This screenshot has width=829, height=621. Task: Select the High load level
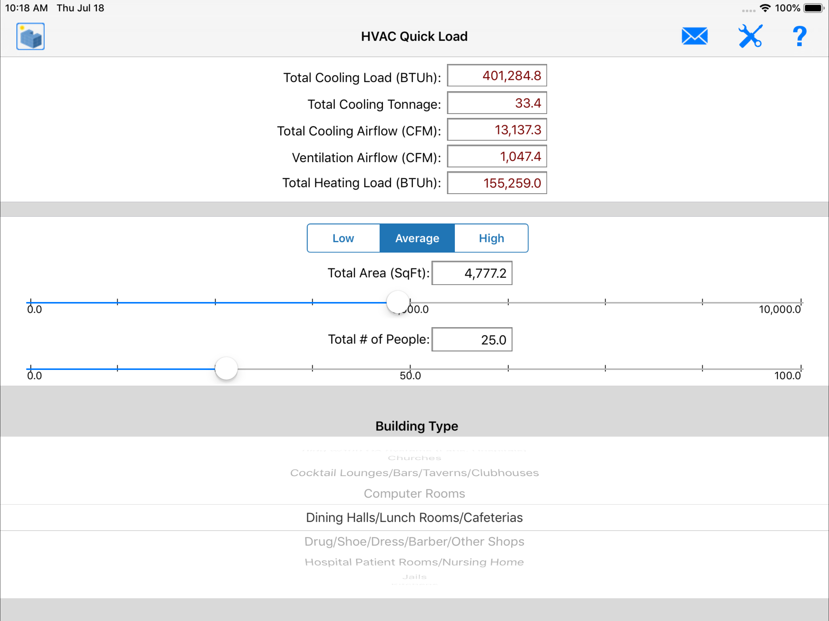pyautogui.click(x=491, y=238)
